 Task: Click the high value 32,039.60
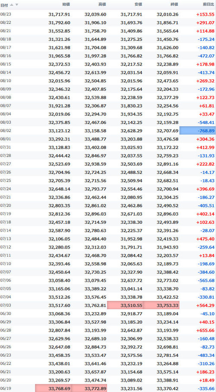95,14
